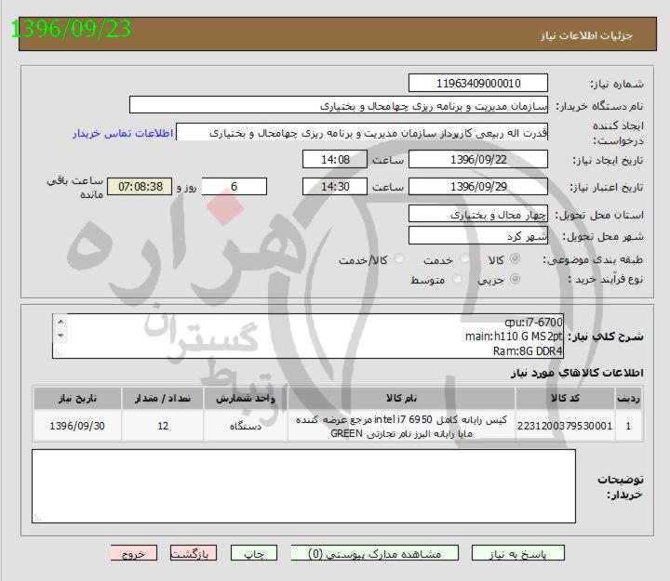670x581 pixels.
Task: Click the تاریخ نیاز column header
Action: coord(77,398)
